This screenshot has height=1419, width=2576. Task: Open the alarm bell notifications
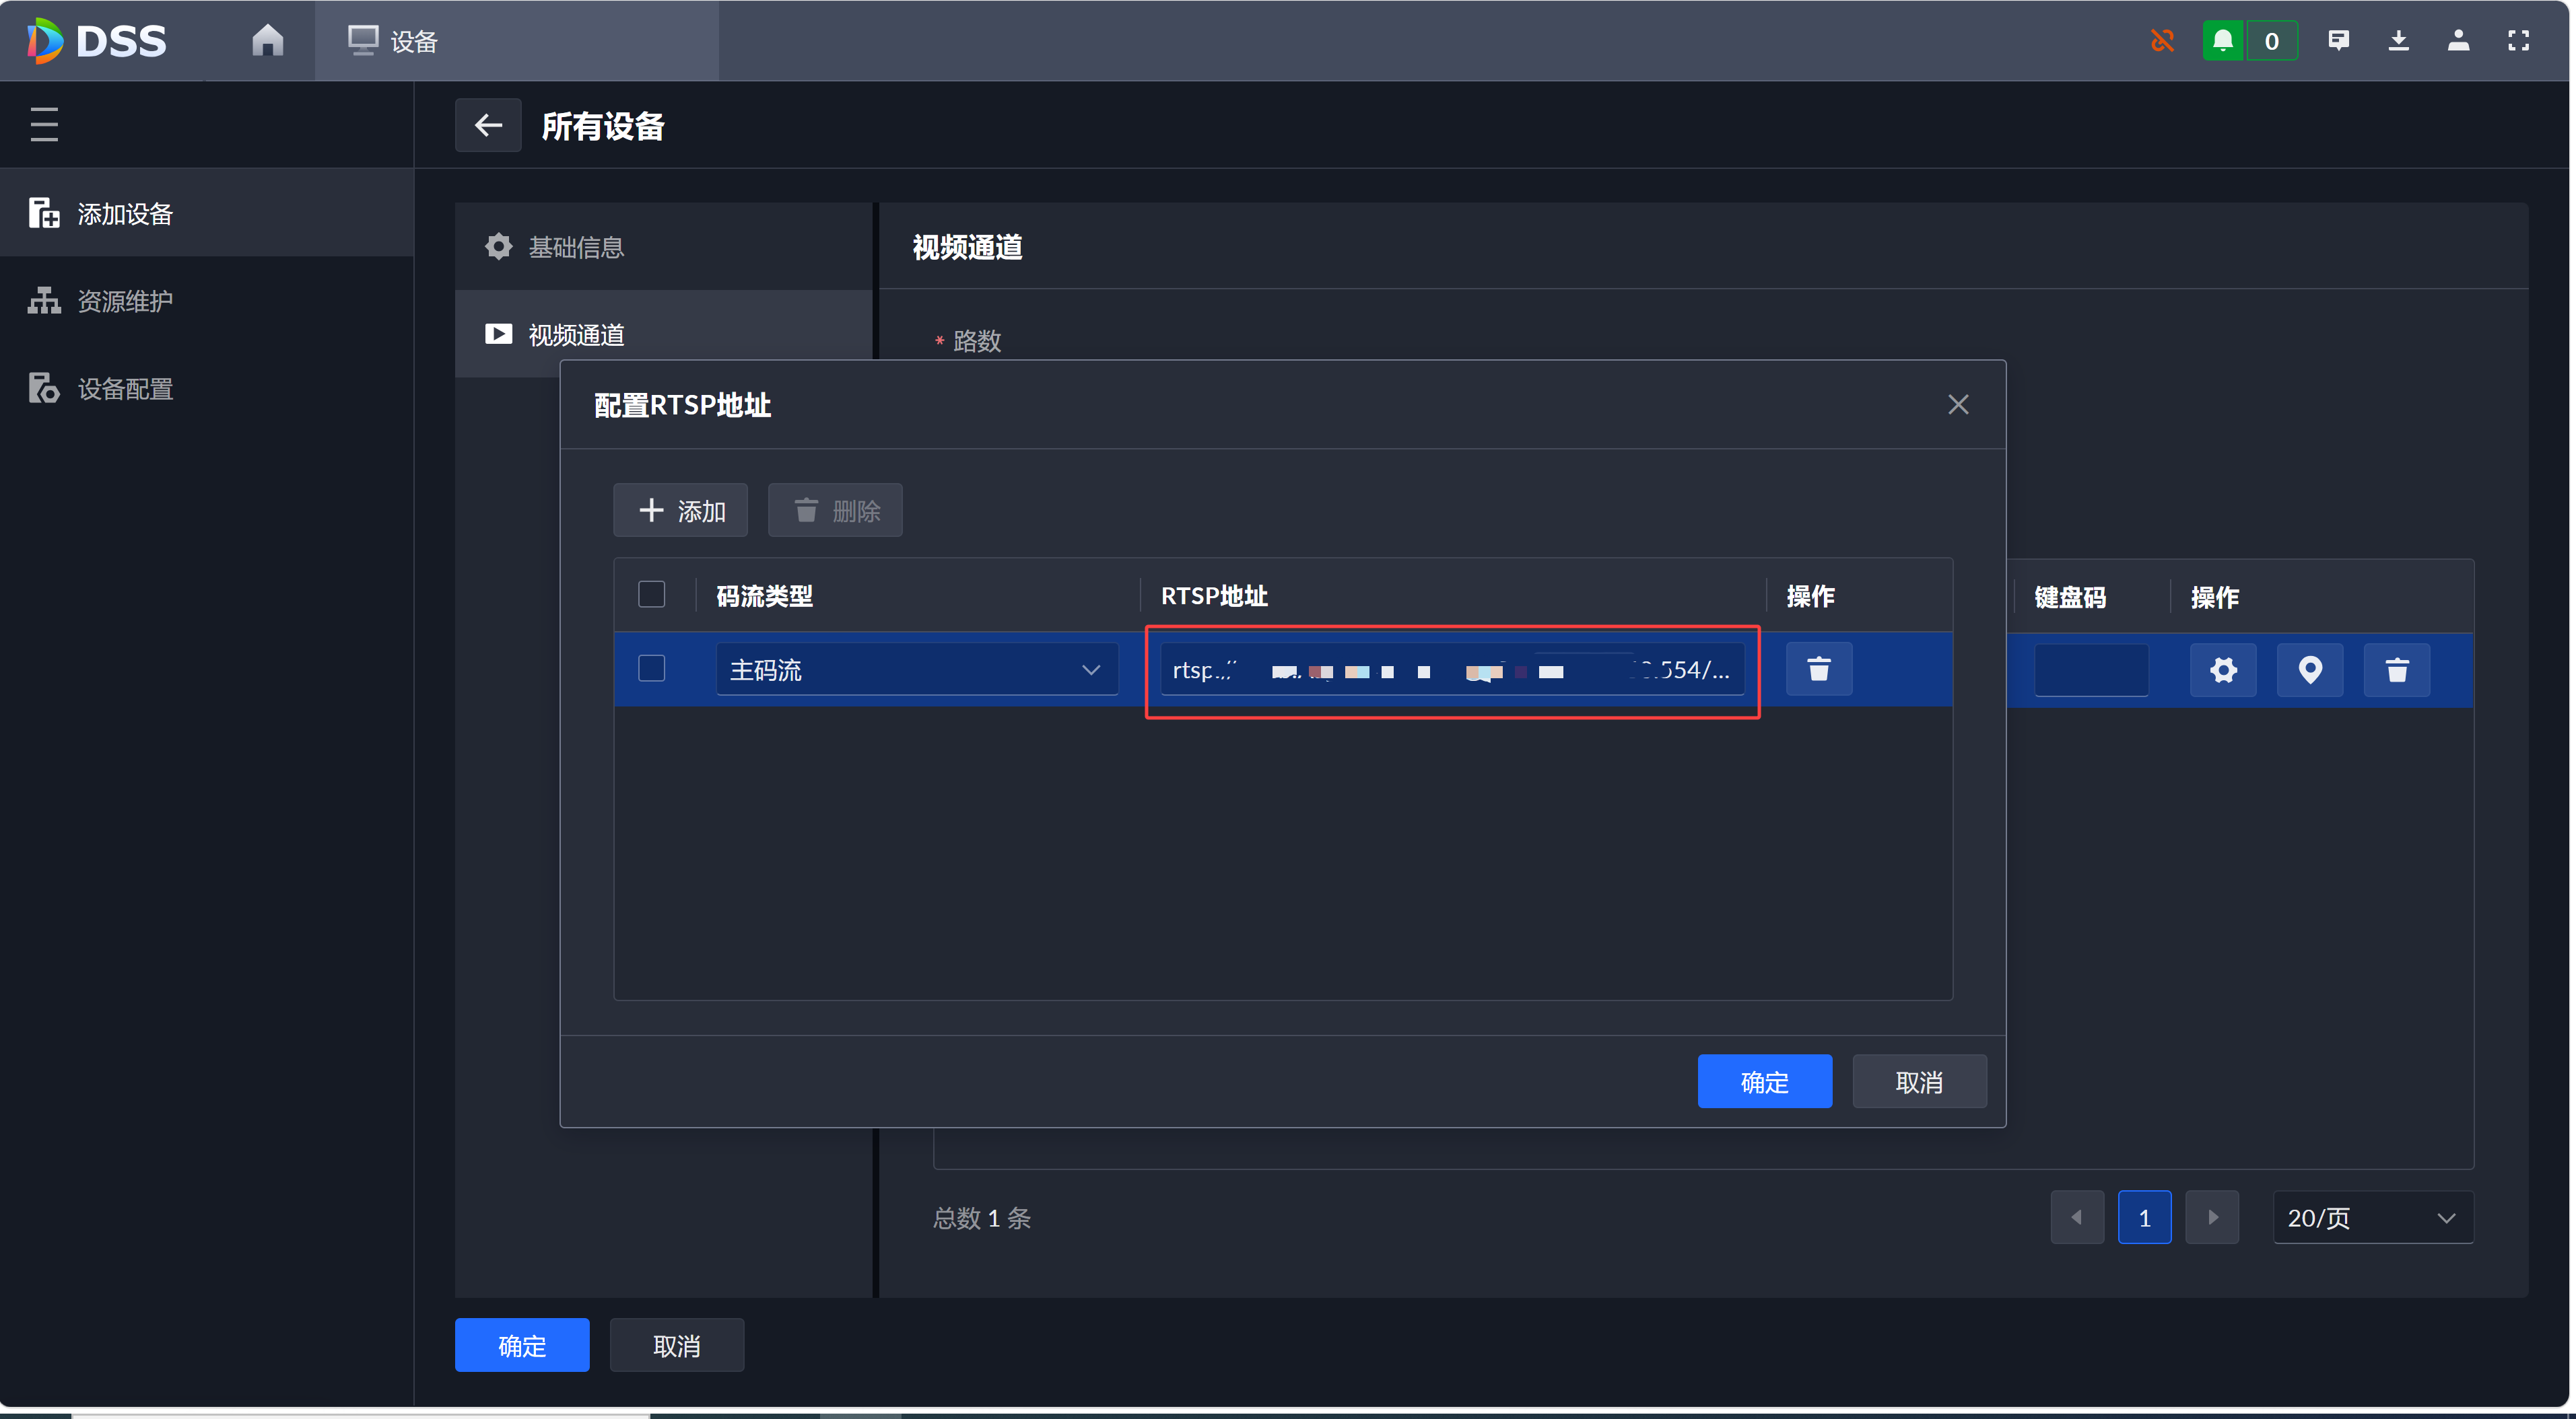[2222, 40]
